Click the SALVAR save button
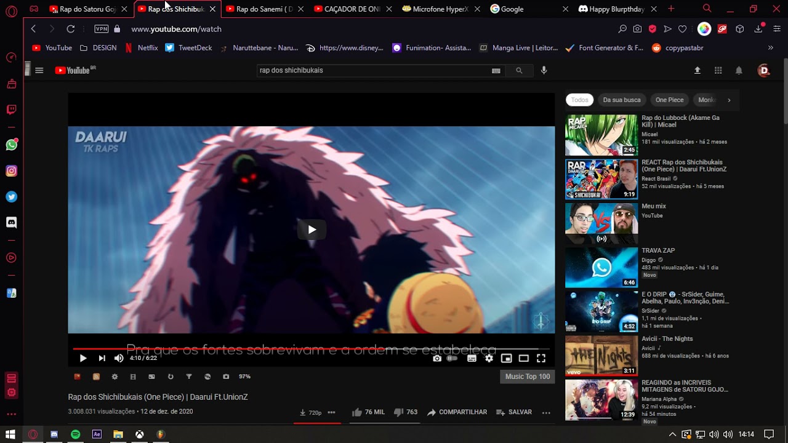The height and width of the screenshot is (443, 788). (514, 412)
